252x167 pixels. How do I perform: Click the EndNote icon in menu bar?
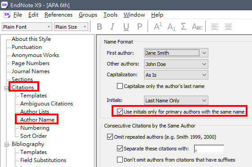[x=7, y=14]
